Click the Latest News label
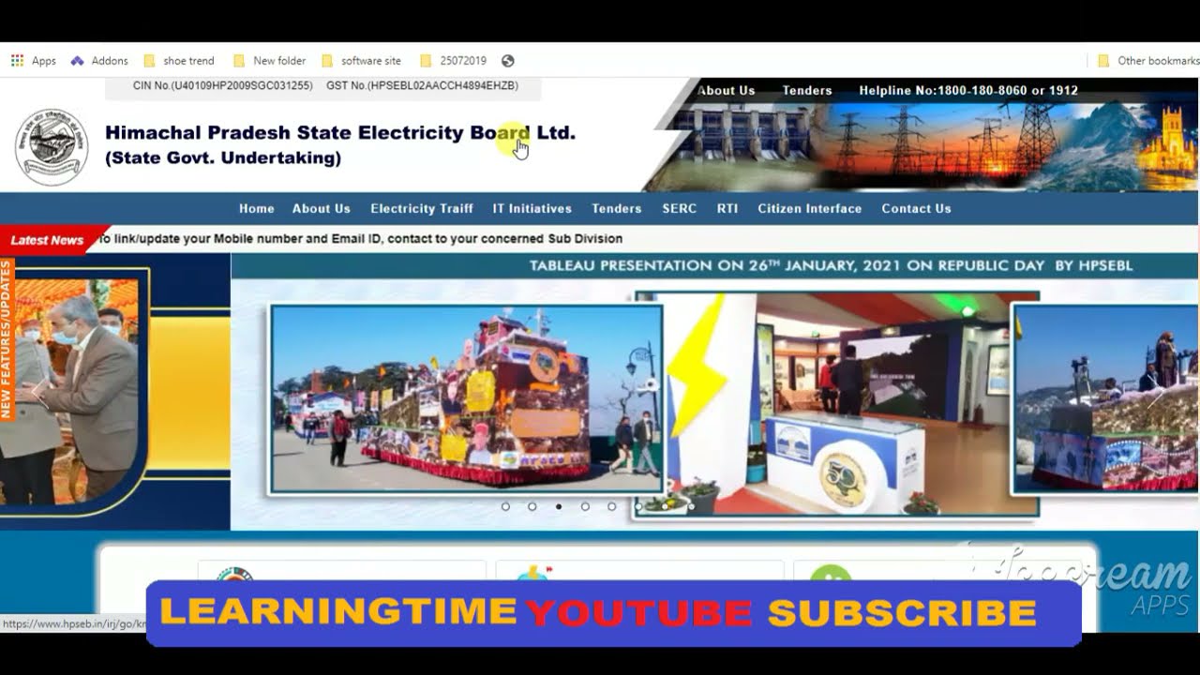Screen dimensions: 1200x675 pos(47,240)
